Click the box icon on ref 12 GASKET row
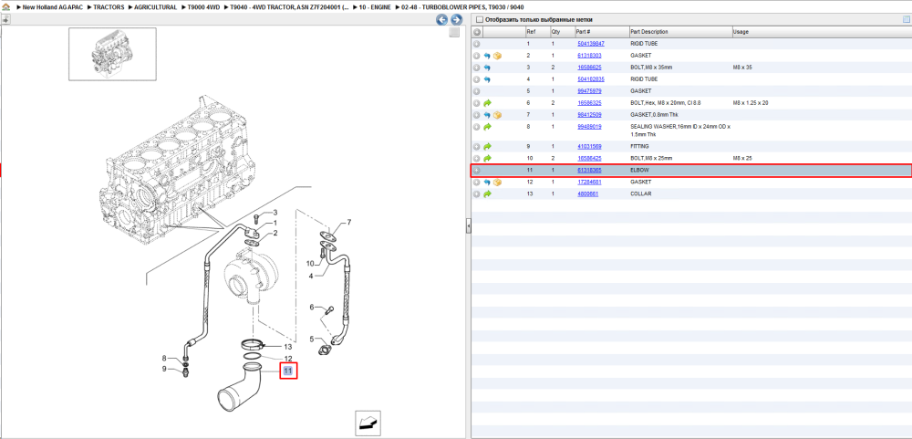The width and height of the screenshot is (912, 439). [x=497, y=183]
